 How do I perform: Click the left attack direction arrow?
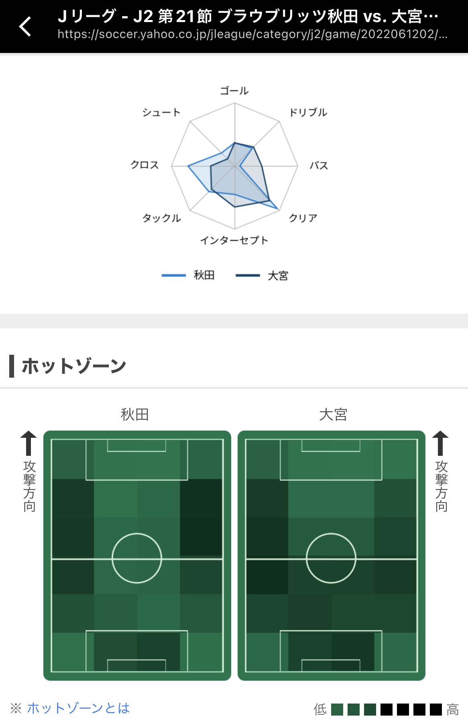click(28, 443)
